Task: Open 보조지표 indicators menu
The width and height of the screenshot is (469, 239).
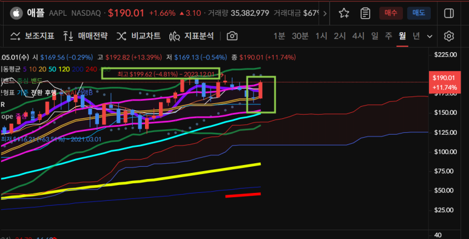Action: click(32, 36)
